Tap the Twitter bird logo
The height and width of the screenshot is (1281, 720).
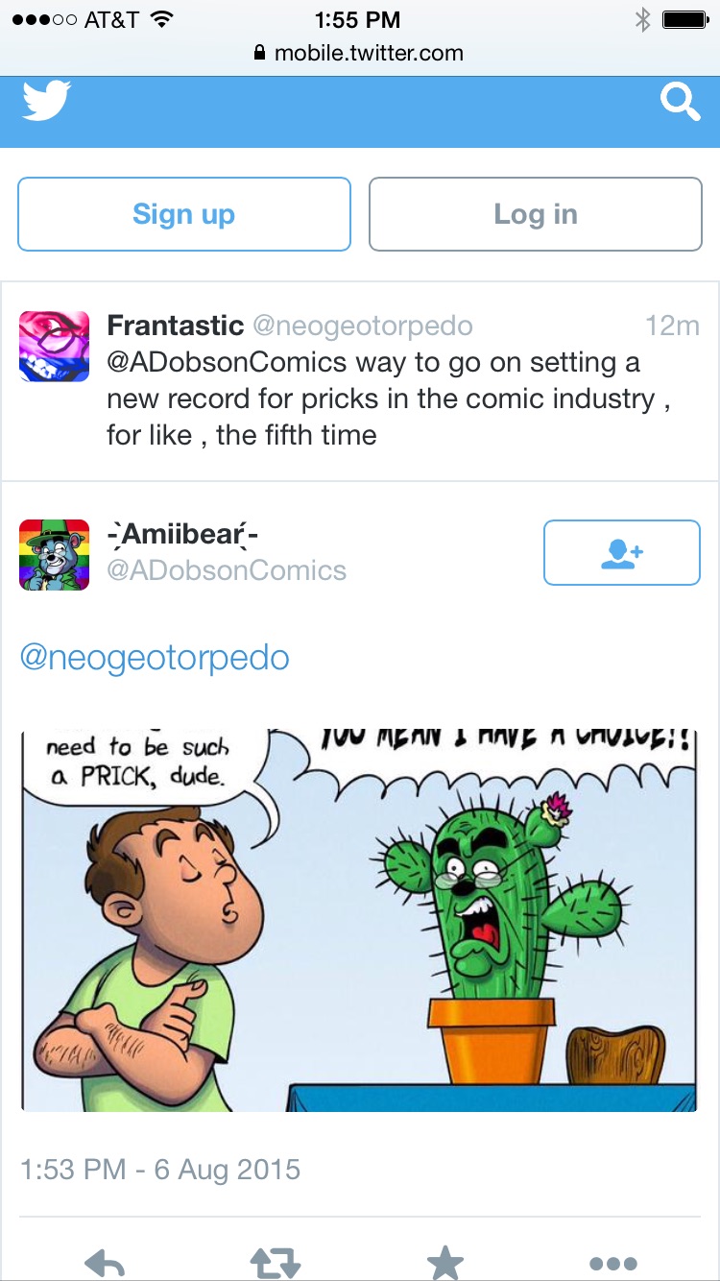(x=46, y=101)
